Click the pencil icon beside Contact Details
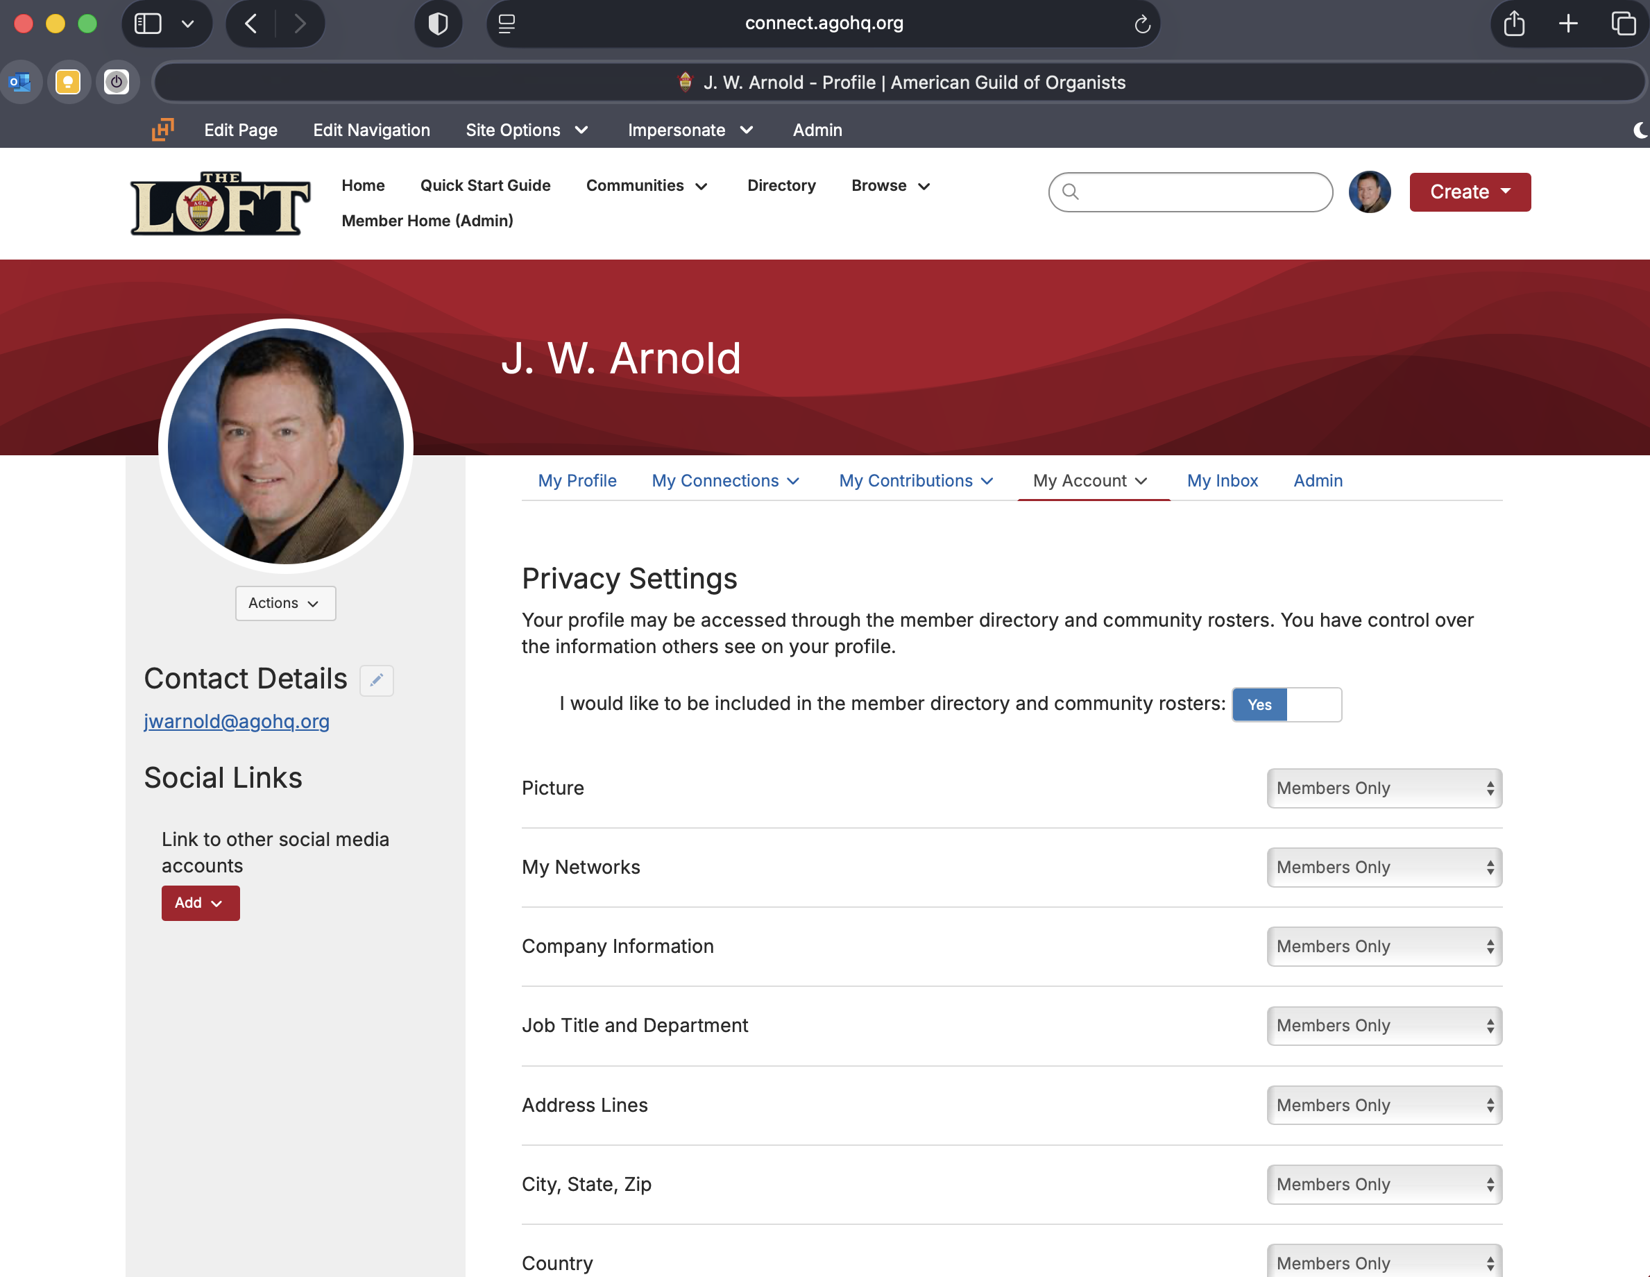The image size is (1650, 1277). tap(376, 679)
